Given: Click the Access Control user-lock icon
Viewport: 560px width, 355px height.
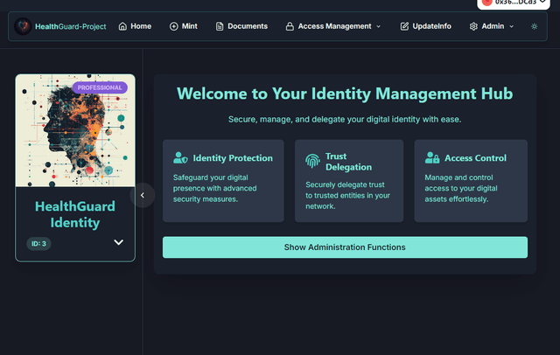Looking at the screenshot, I should click(432, 158).
